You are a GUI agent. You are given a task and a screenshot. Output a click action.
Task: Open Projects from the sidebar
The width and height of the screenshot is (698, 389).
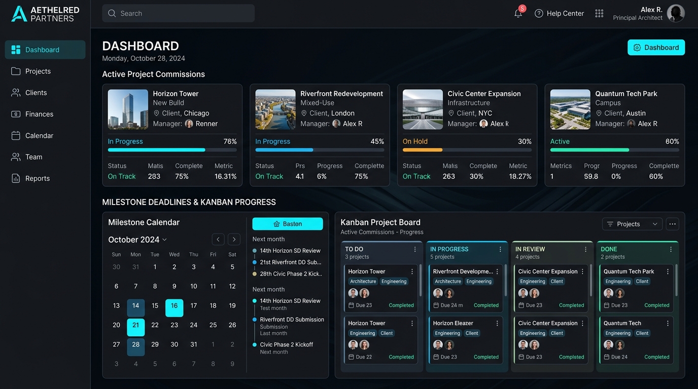[x=45, y=71]
